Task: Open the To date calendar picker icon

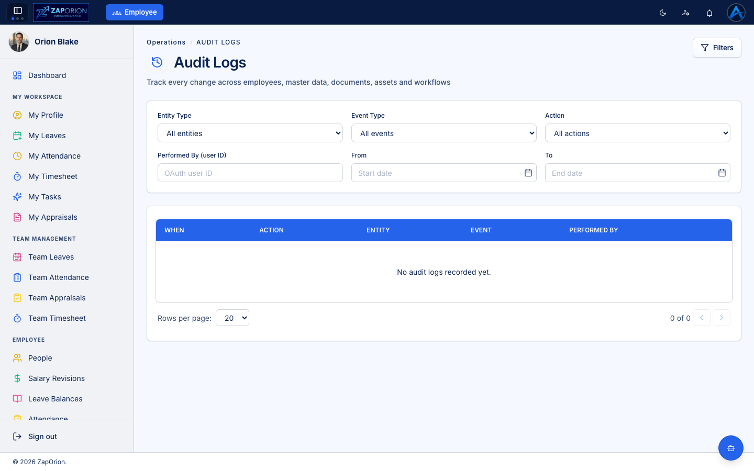Action: 722,173
